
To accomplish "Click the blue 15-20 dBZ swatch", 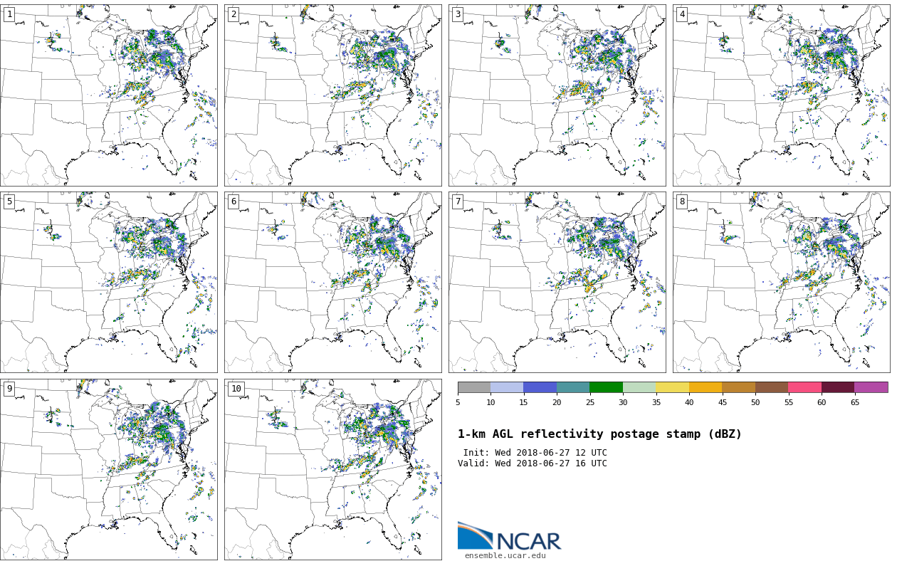I will coord(540,387).
